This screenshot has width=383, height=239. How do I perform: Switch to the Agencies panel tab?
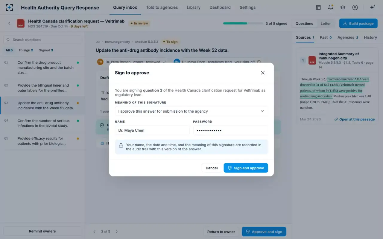coord(348,37)
